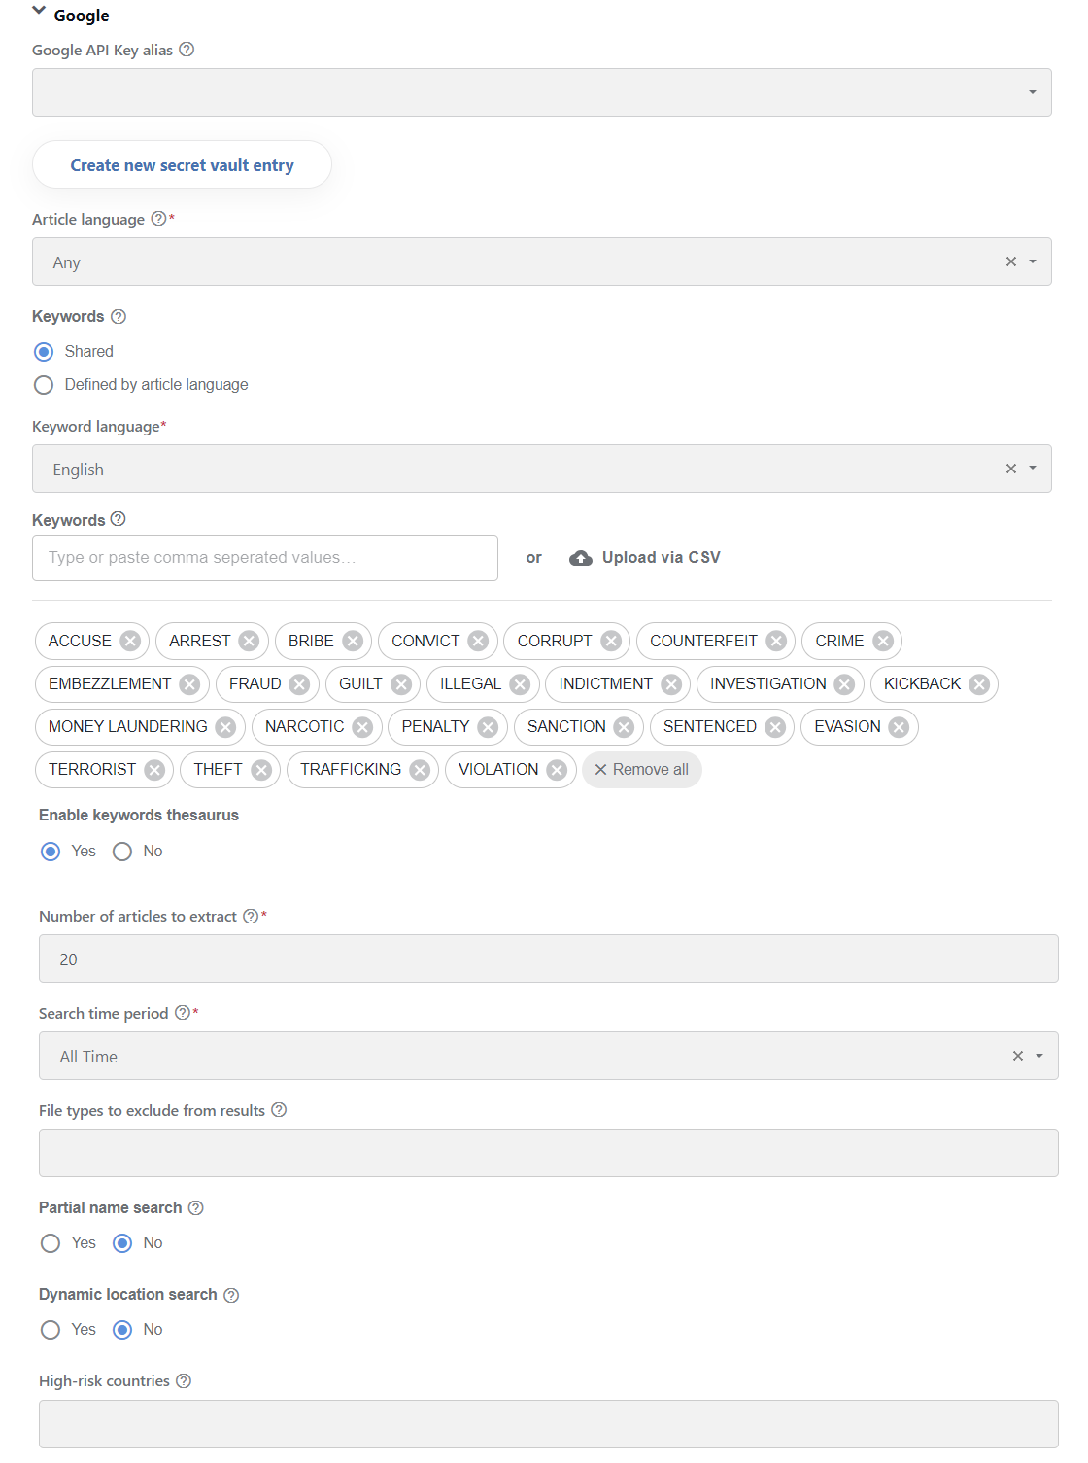Open the Article language dropdown arrow

1033,261
